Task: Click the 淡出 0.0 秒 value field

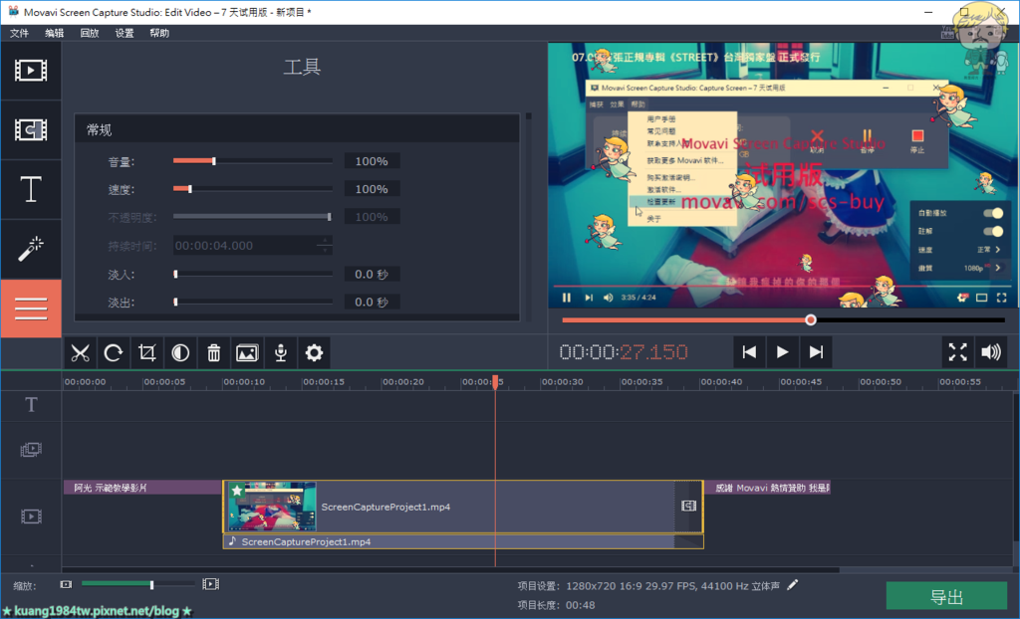Action: pos(373,302)
